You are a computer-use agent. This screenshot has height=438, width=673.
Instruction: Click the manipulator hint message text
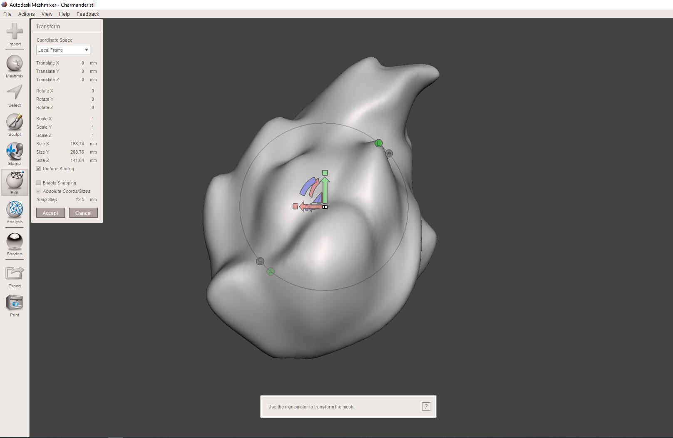[311, 407]
